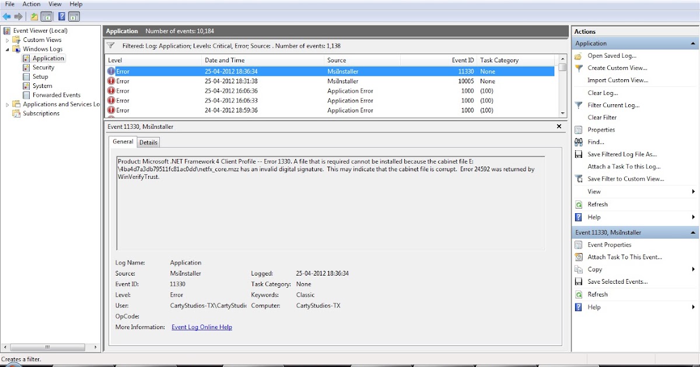Image resolution: width=700 pixels, height=367 pixels.
Task: Sort by the Level column header
Action: pos(153,60)
